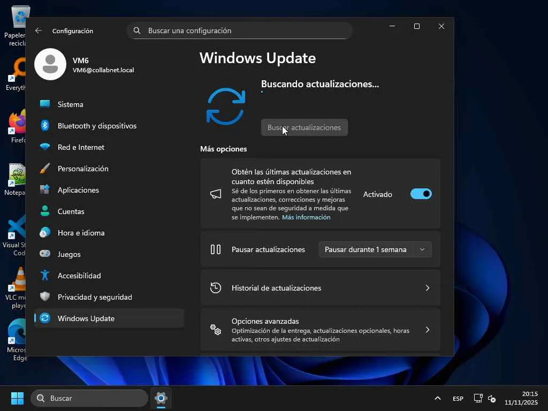
Task: Click the chevron of the pause duration dropdown
Action: 422,249
